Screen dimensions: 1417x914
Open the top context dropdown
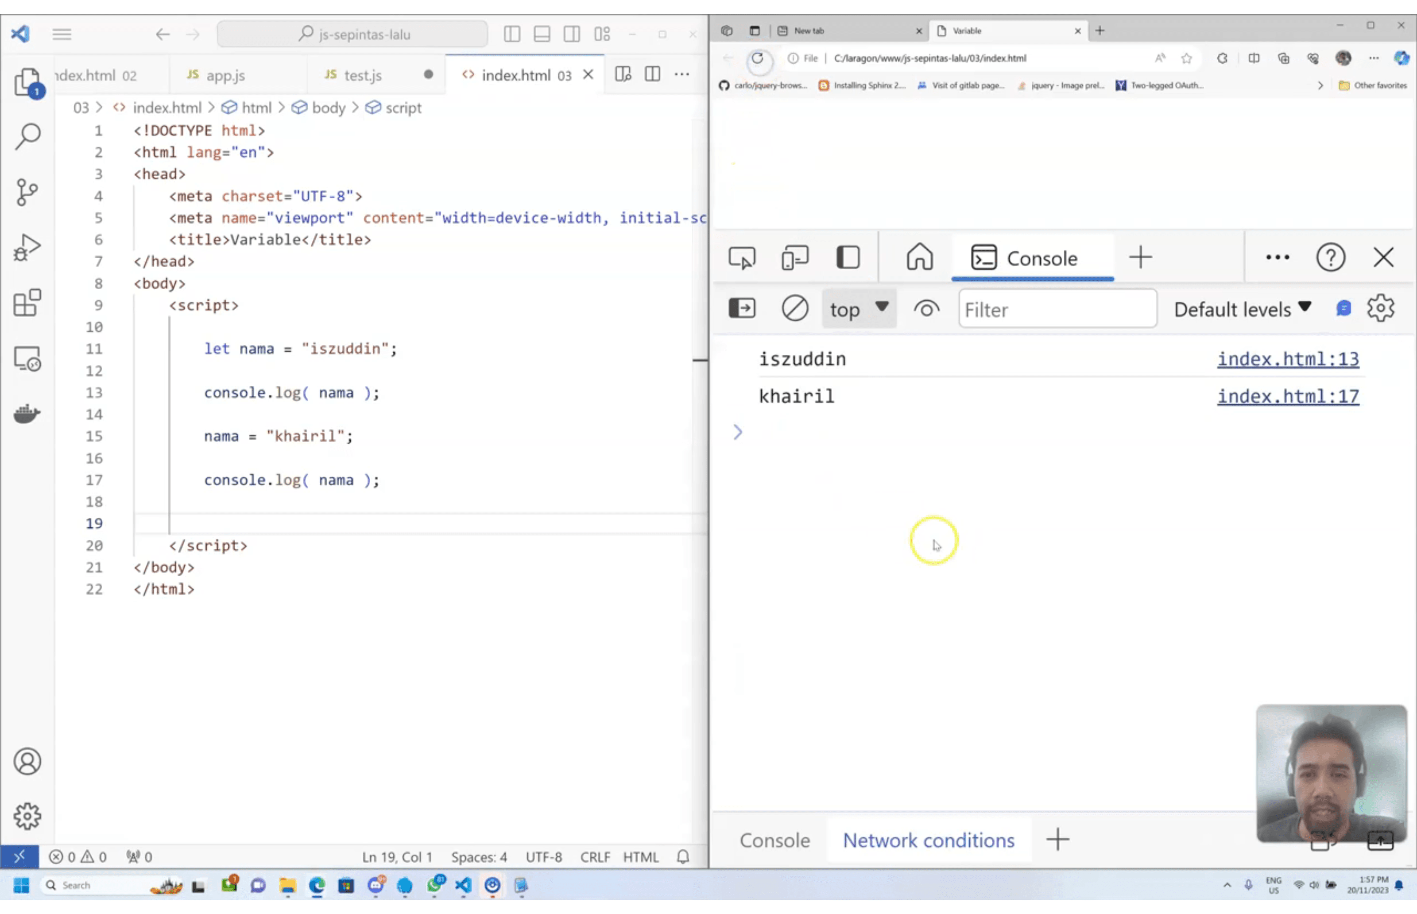(858, 309)
